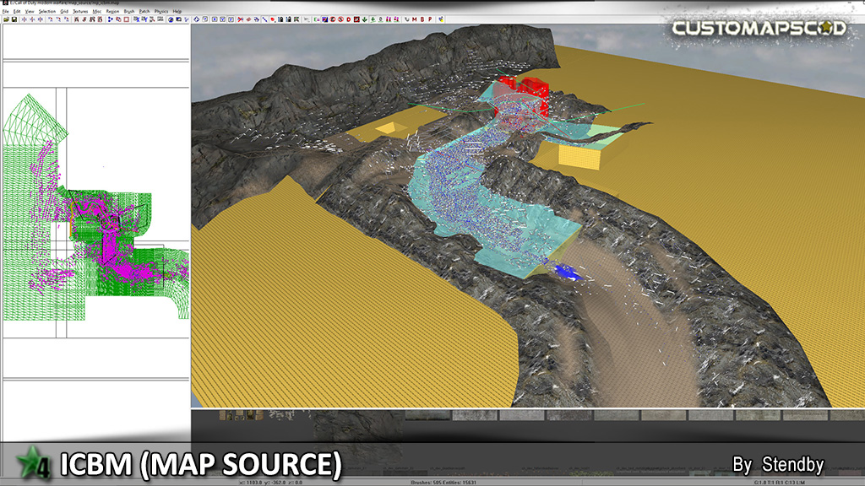Click the second red circled toolbar icon
865x486 pixels.
[341, 19]
